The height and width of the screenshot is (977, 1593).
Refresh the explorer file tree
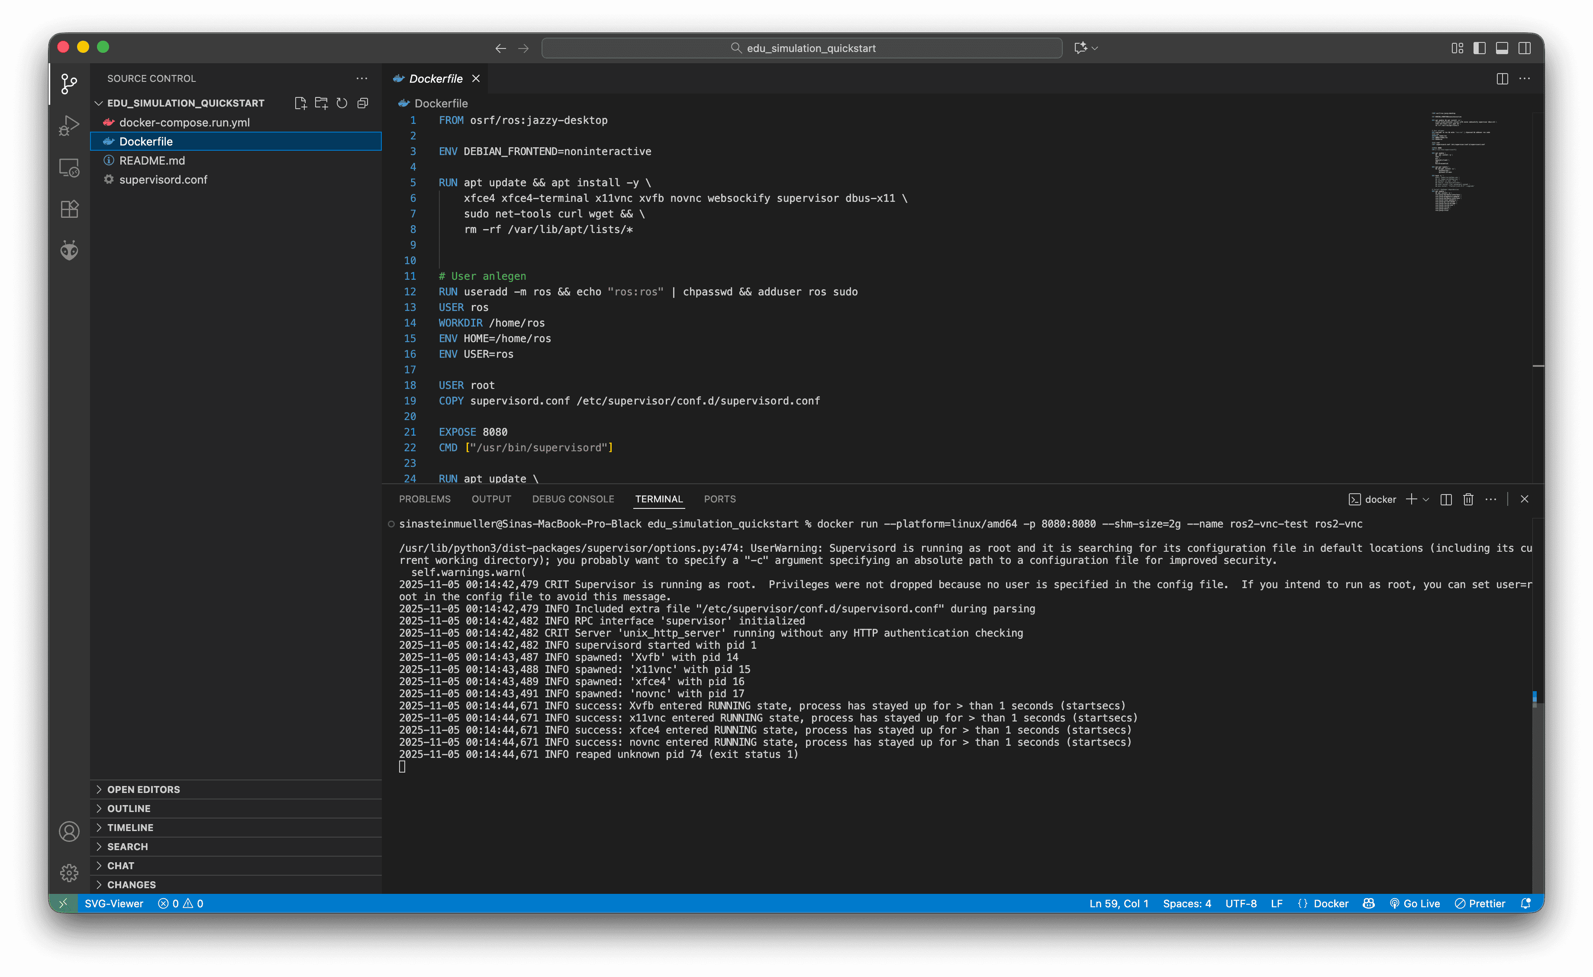click(342, 103)
